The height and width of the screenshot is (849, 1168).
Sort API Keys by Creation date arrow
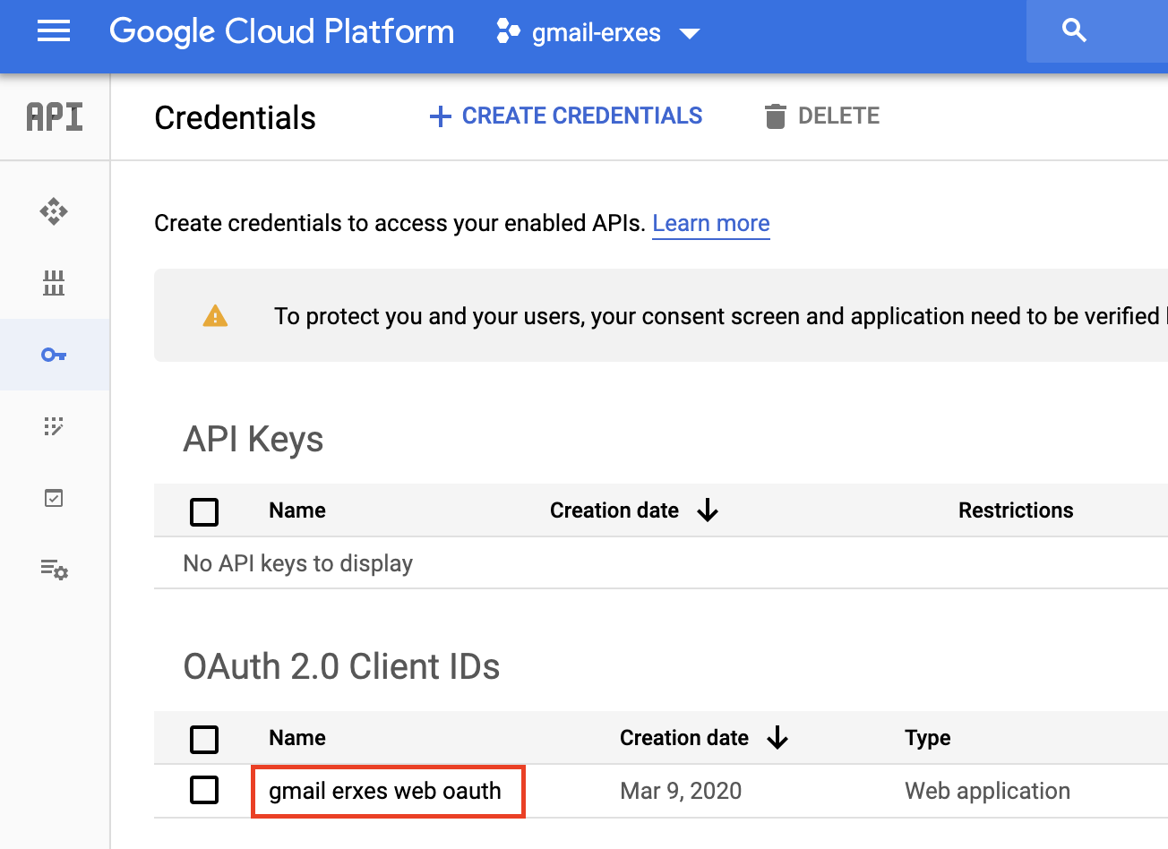click(708, 510)
